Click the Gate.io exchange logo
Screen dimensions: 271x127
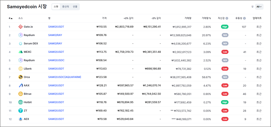tap(20, 27)
